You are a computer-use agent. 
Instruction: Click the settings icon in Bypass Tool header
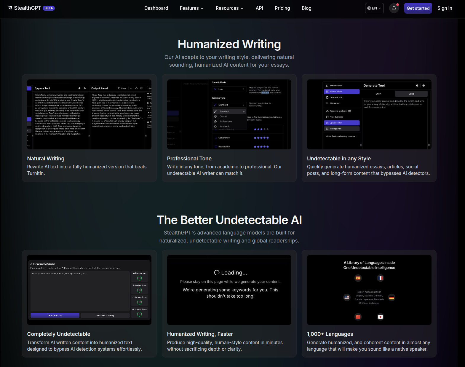(x=85, y=88)
